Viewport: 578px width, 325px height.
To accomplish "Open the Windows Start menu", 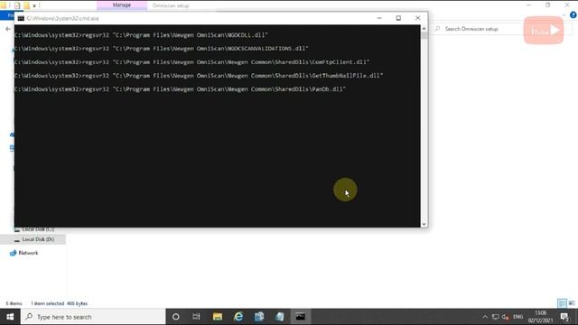I will pyautogui.click(x=10, y=317).
